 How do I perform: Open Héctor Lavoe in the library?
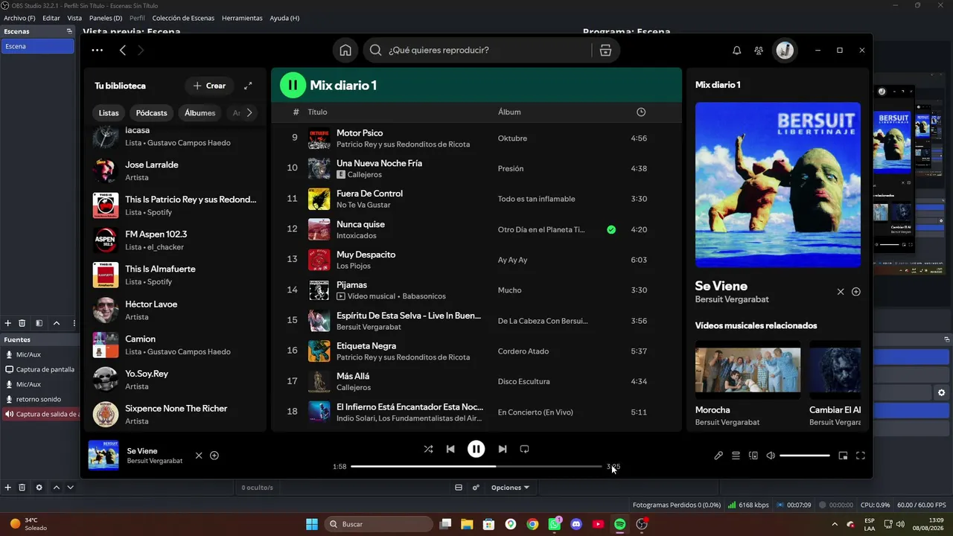point(175,310)
